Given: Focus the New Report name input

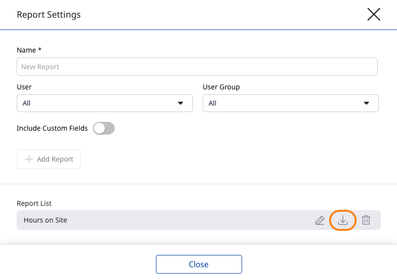Looking at the screenshot, I should point(197,67).
